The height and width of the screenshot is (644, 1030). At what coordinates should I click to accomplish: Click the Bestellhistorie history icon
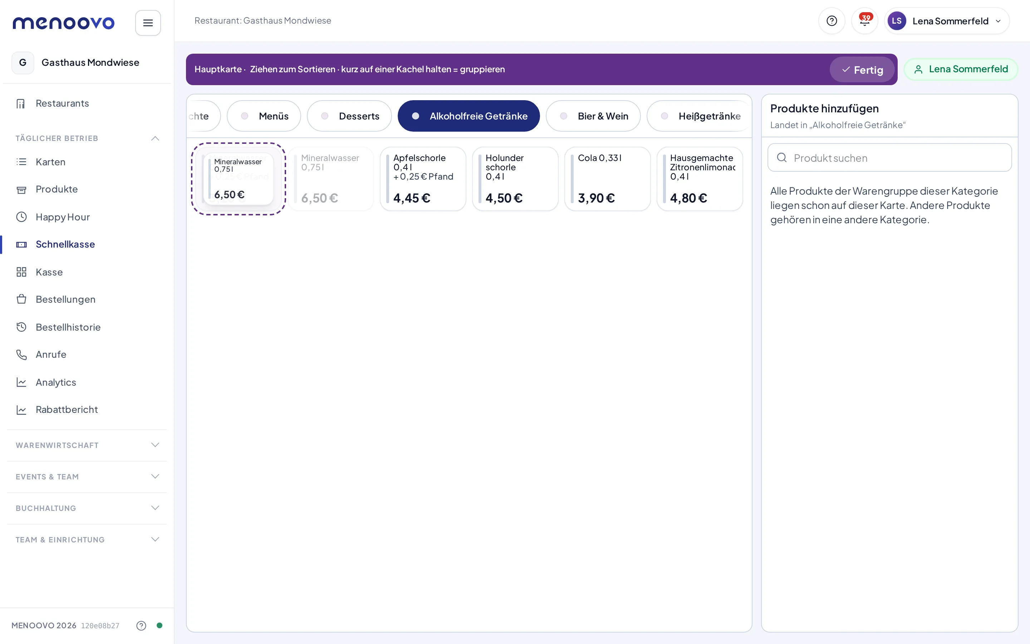point(21,327)
